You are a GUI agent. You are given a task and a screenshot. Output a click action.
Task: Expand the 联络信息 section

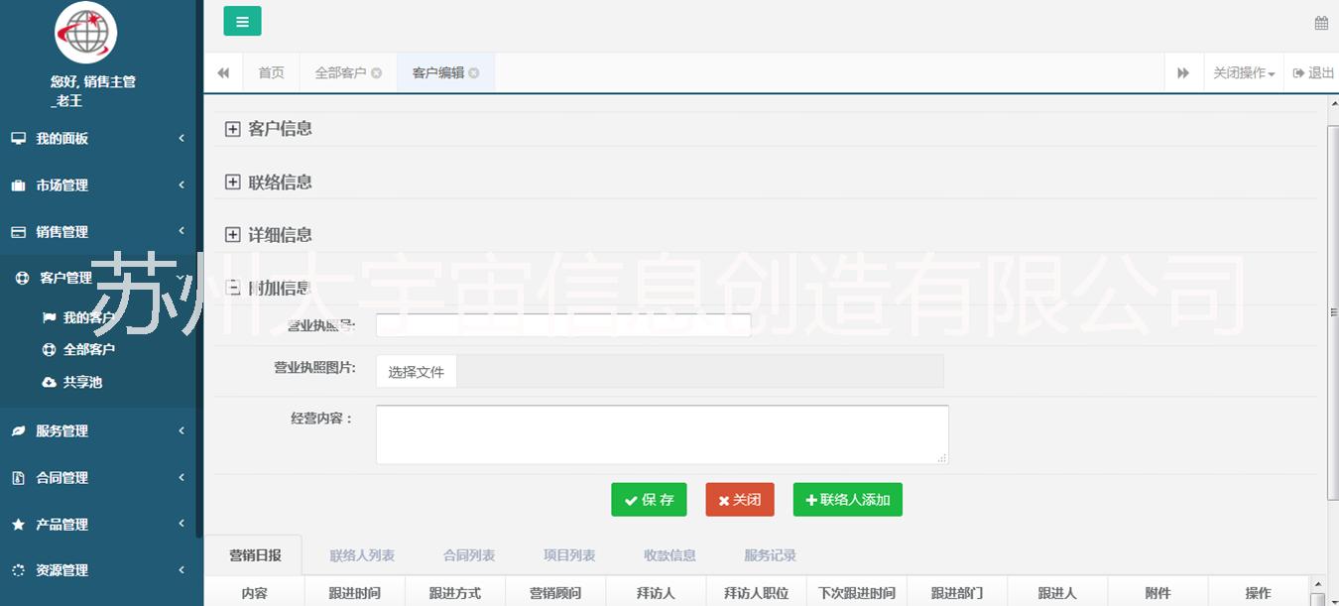point(232,181)
